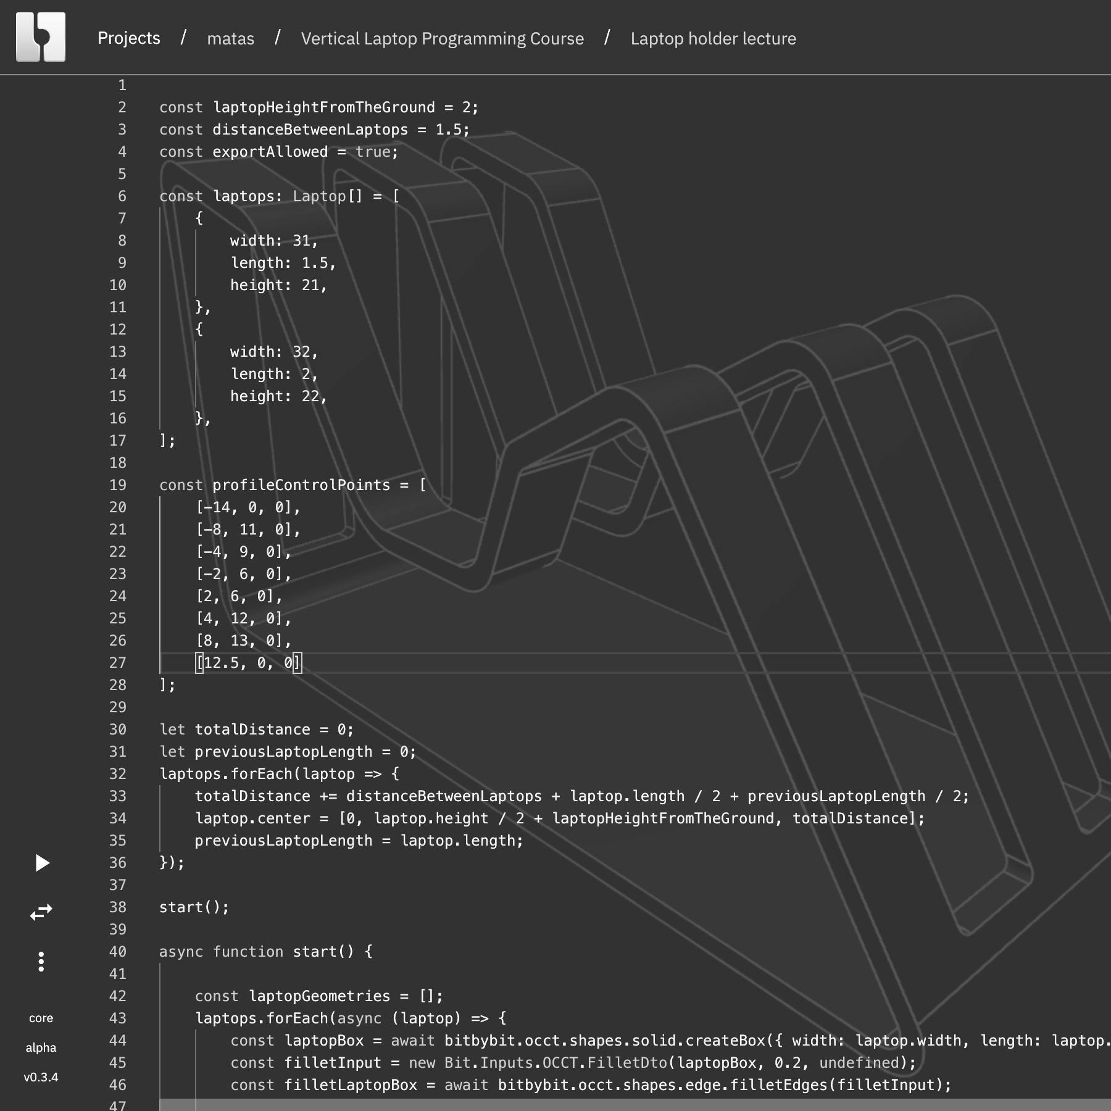Image resolution: width=1111 pixels, height=1111 pixels.
Task: Click the '[-14, 0, 0],' point line
Action: [x=248, y=507]
